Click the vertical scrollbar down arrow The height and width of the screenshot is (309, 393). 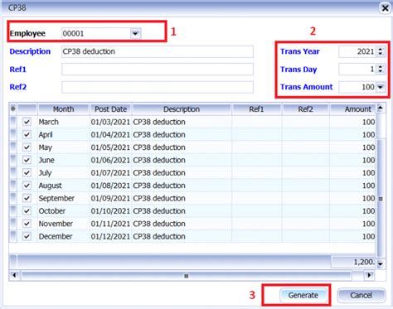point(381,264)
